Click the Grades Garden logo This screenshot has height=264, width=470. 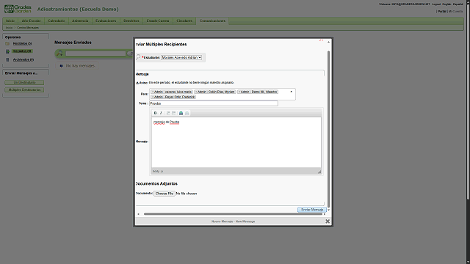(x=18, y=9)
